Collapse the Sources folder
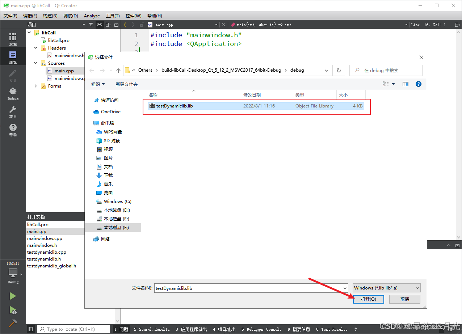Image resolution: width=462 pixels, height=334 pixels. point(36,63)
